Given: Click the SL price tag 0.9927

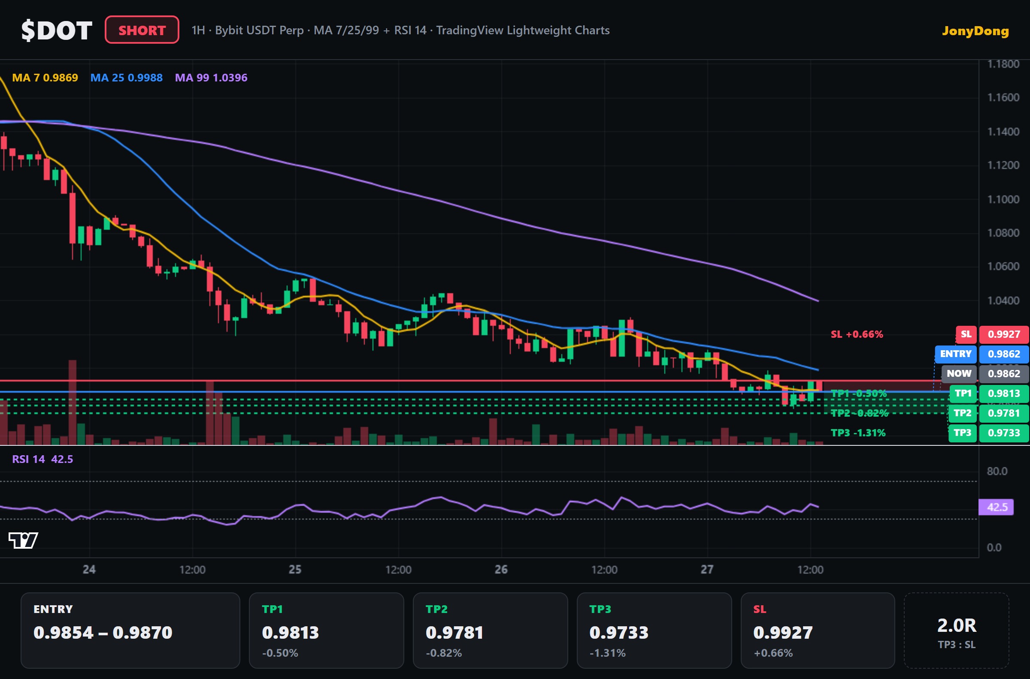Looking at the screenshot, I should 1003,334.
